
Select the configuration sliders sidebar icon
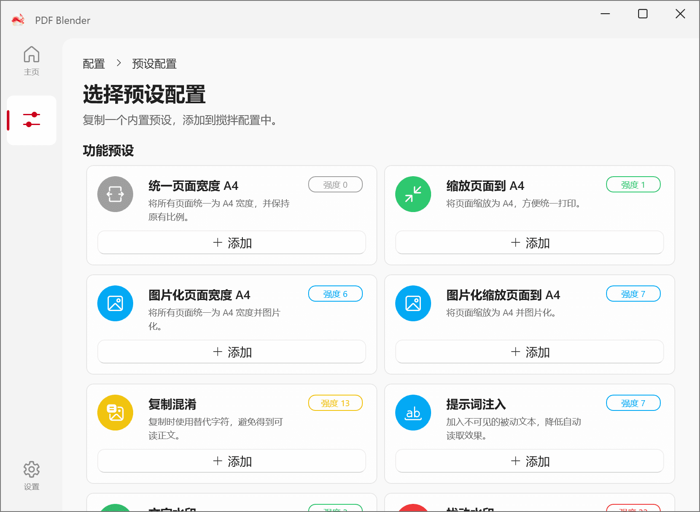(32, 120)
